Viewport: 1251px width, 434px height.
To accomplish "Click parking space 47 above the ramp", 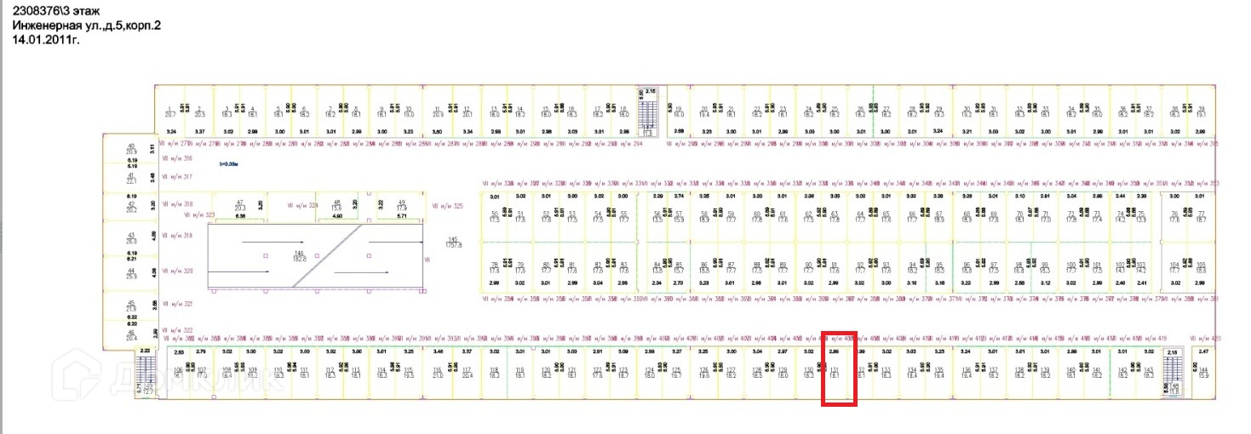I will (239, 205).
